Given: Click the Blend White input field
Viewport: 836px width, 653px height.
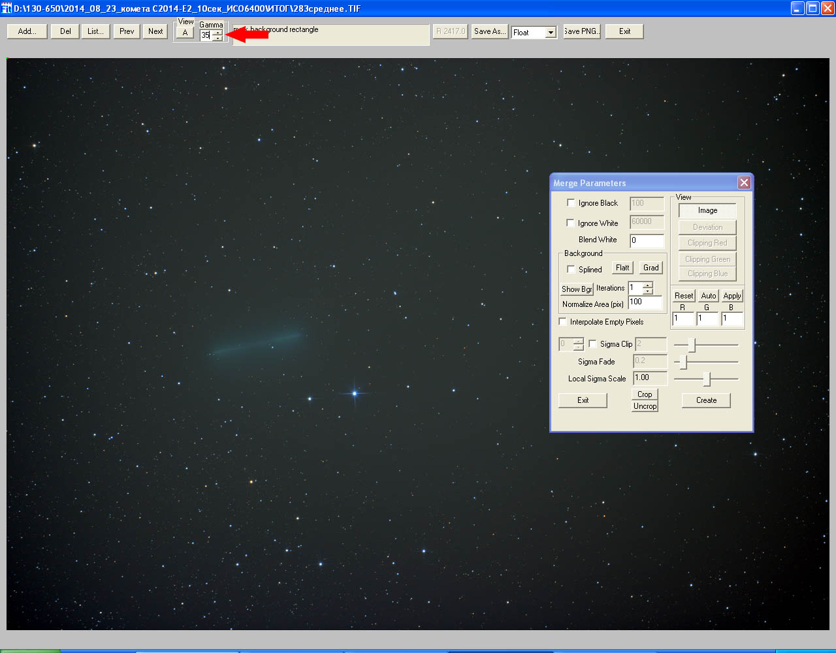Looking at the screenshot, I should [647, 240].
